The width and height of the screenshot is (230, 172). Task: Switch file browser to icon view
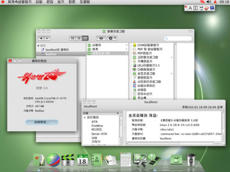pos(72,38)
